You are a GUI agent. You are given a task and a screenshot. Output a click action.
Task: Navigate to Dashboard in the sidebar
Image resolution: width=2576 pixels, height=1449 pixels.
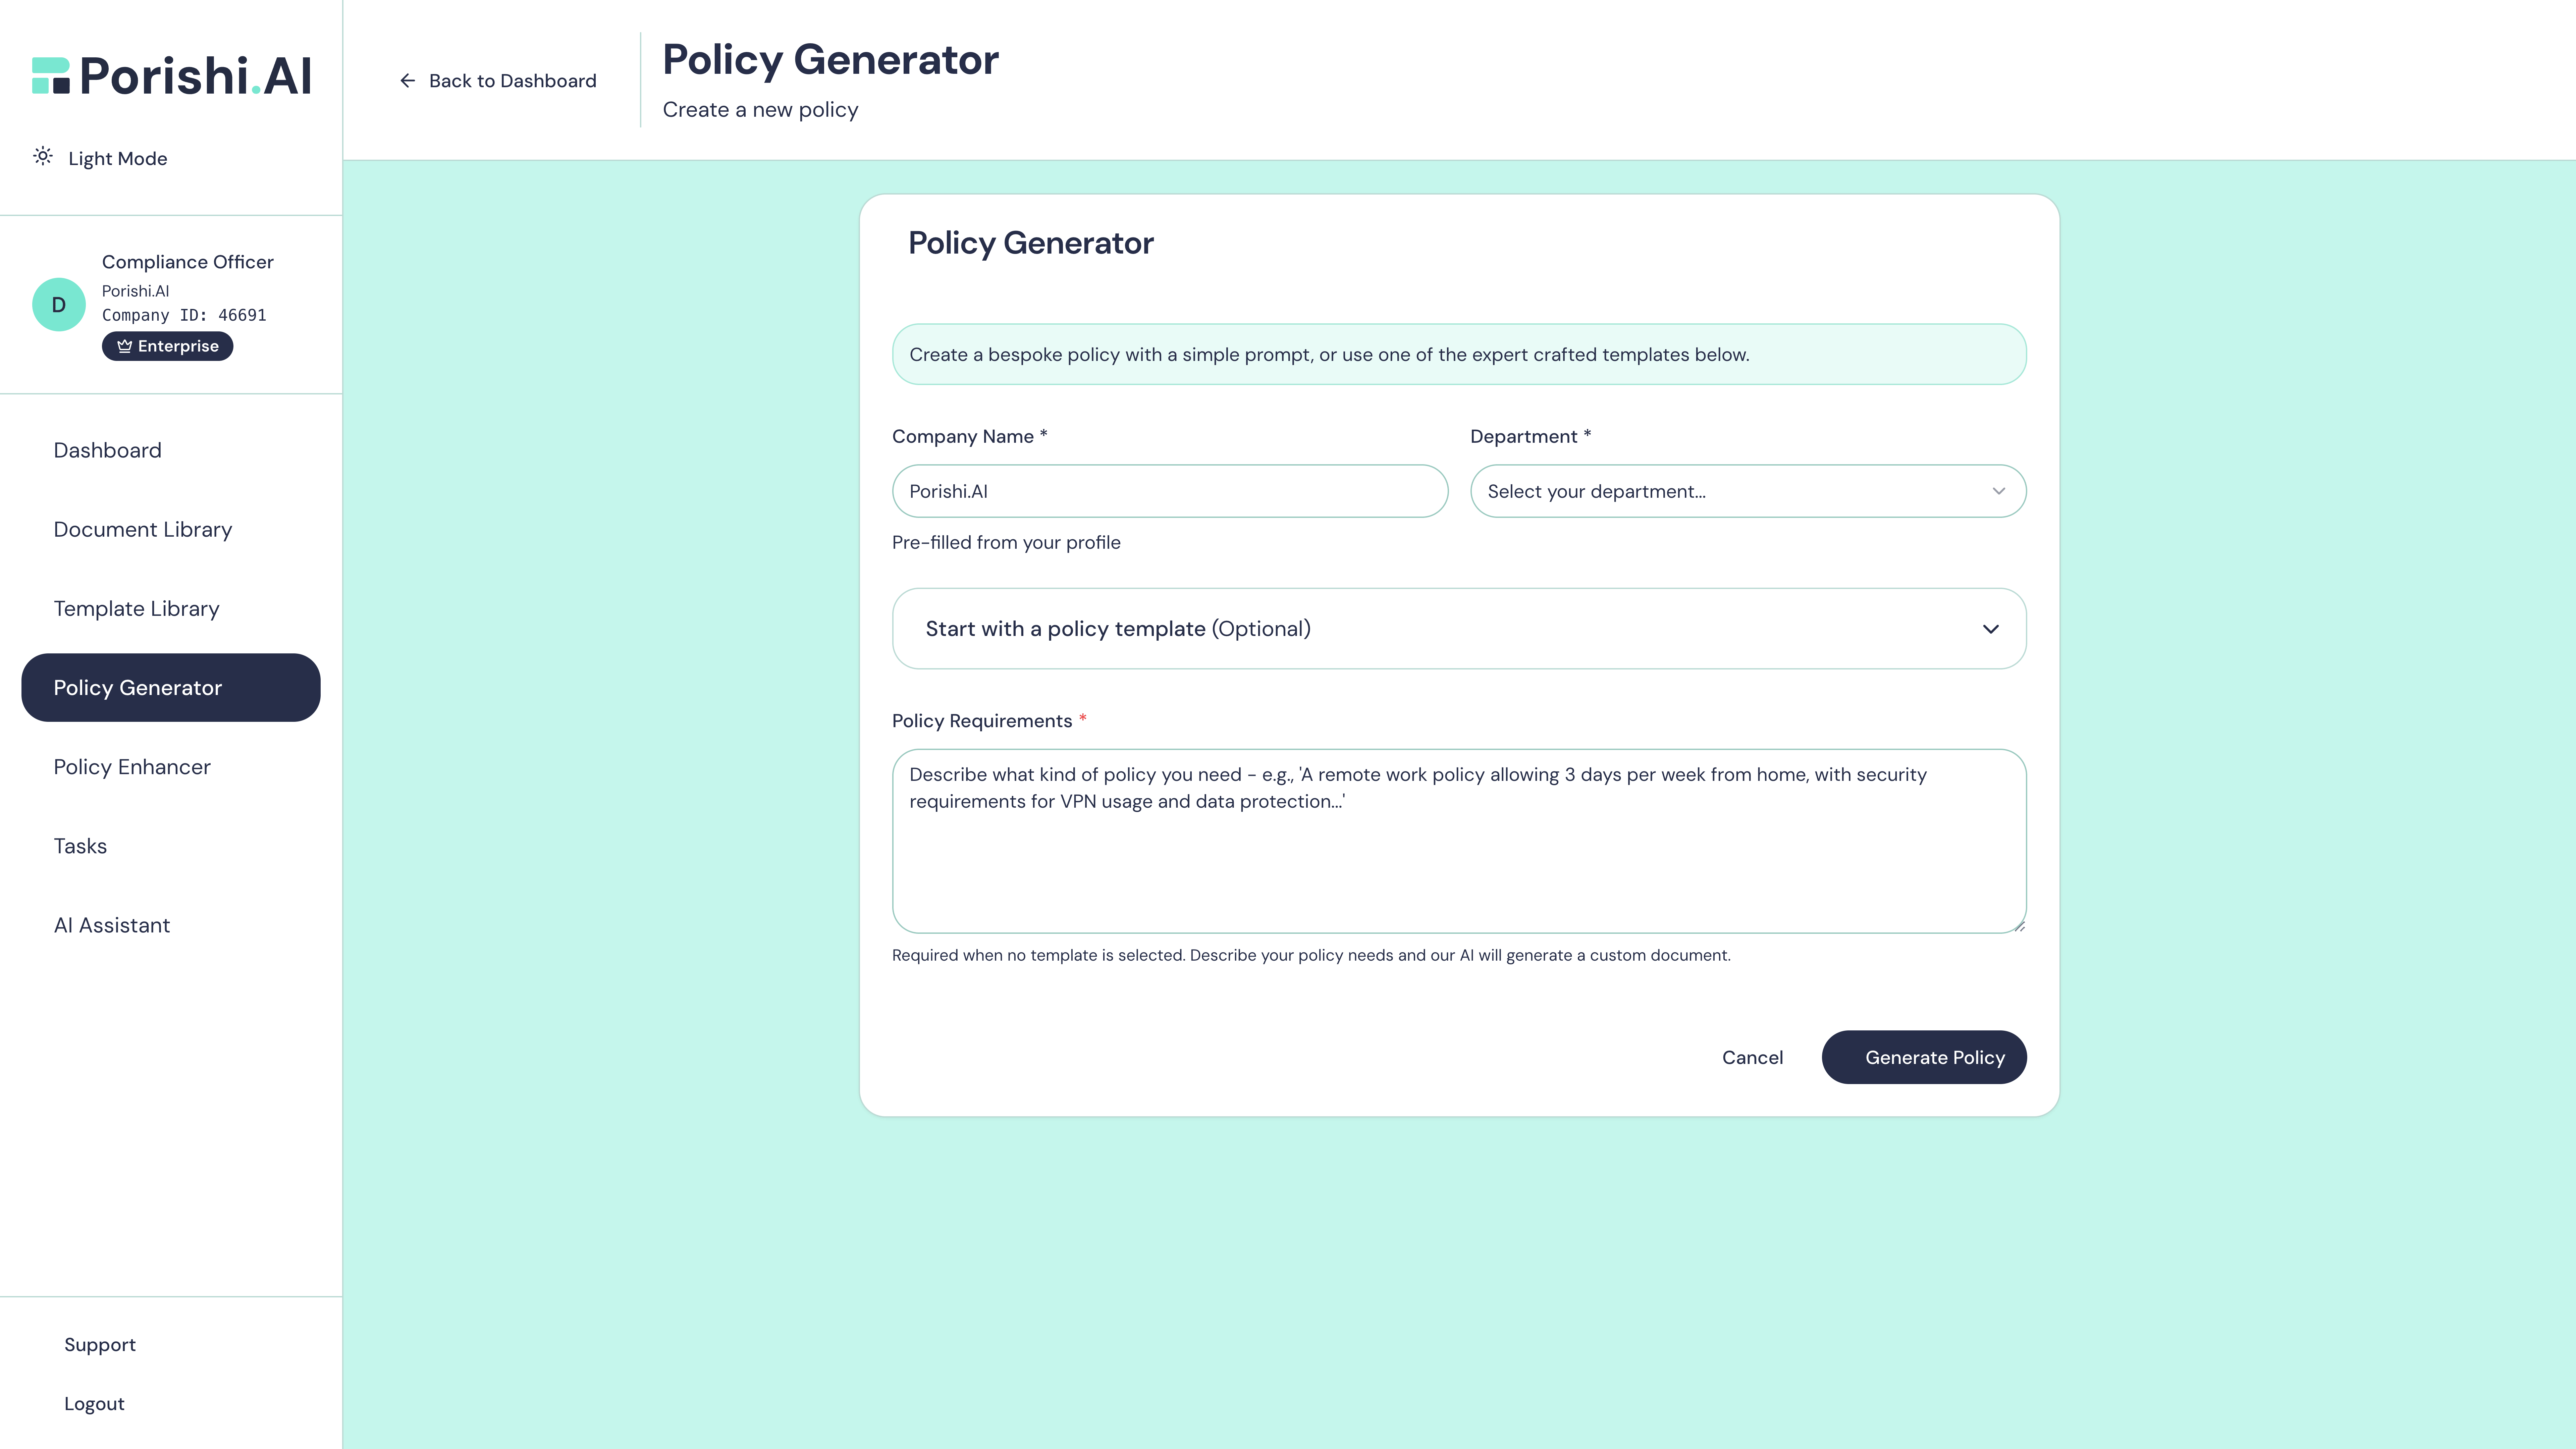point(107,450)
